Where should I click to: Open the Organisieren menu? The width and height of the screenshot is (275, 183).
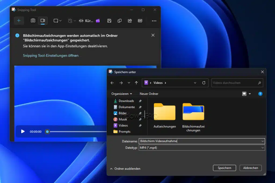[x=122, y=94]
